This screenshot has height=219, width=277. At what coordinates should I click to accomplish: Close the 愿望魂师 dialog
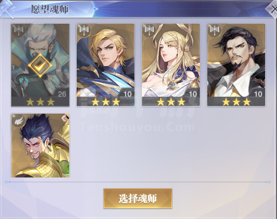(x=272, y=9)
